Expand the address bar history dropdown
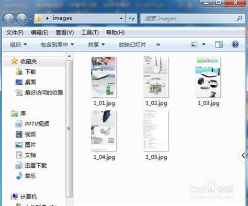248x206 pixels. [x=121, y=18]
